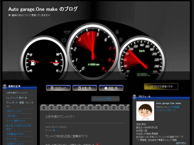Open Auto garage.One make profile name link
The width and height of the screenshot is (194, 145).
coord(169,103)
